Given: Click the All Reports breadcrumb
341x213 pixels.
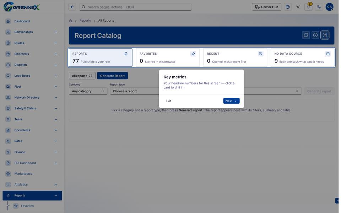Looking at the screenshot, I should click(x=106, y=21).
